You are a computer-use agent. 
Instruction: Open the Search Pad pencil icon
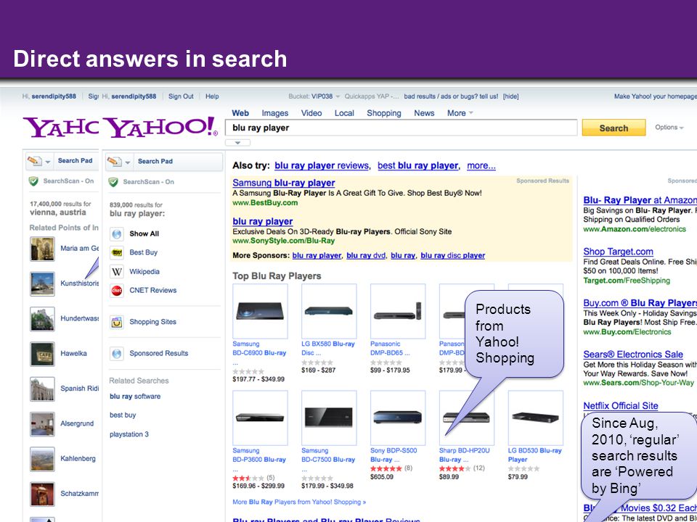coord(114,161)
